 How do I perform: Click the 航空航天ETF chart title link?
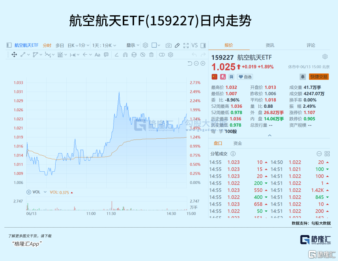click(26, 45)
